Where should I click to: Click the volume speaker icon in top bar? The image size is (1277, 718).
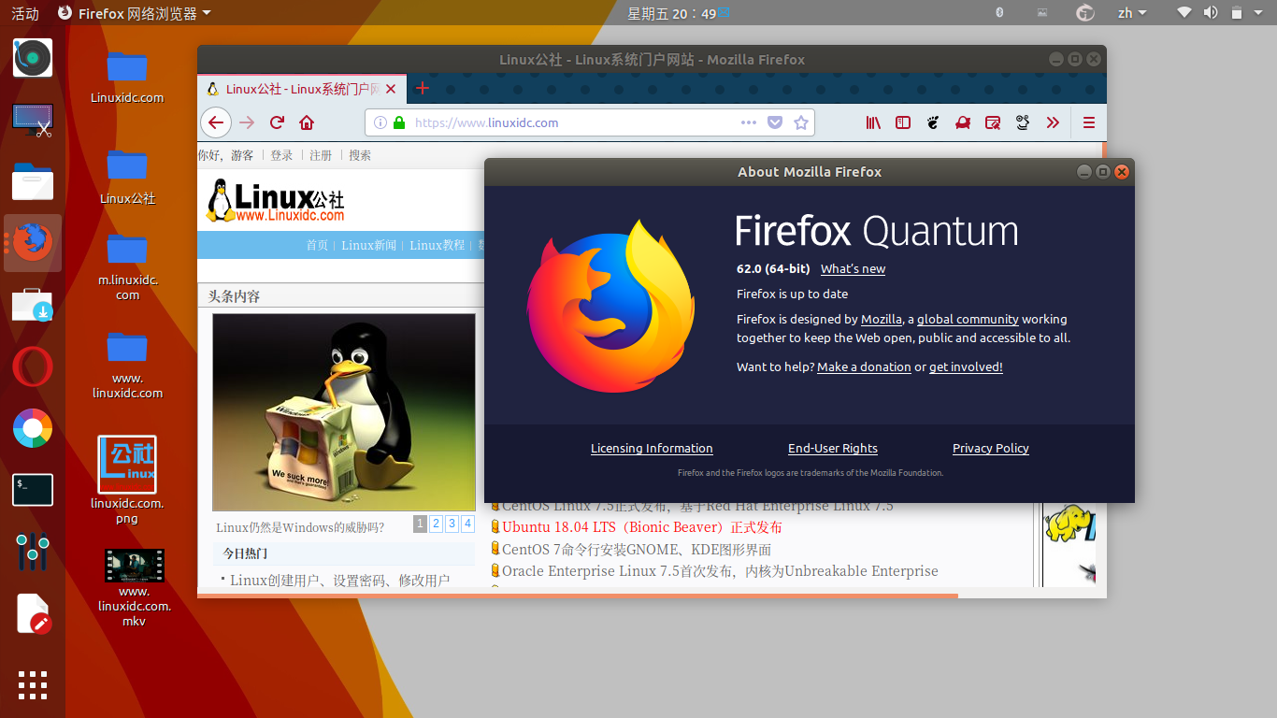1211,13
